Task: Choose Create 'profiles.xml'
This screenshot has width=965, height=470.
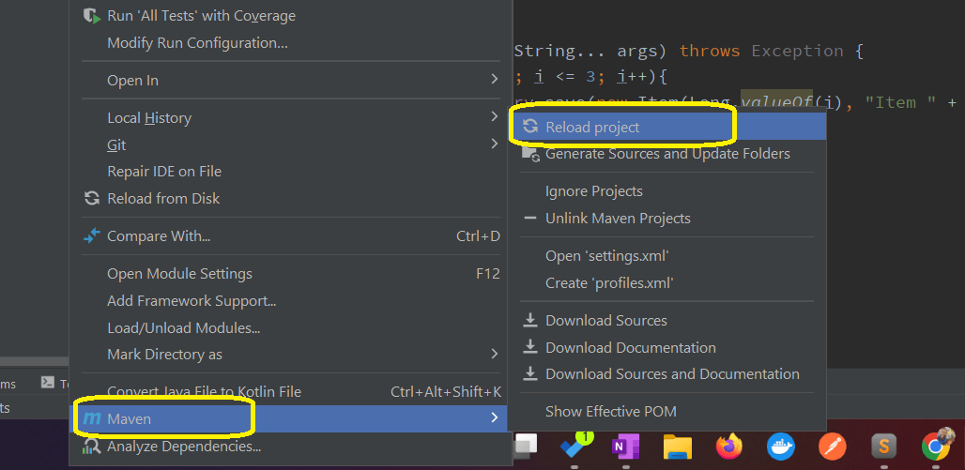Action: click(609, 283)
